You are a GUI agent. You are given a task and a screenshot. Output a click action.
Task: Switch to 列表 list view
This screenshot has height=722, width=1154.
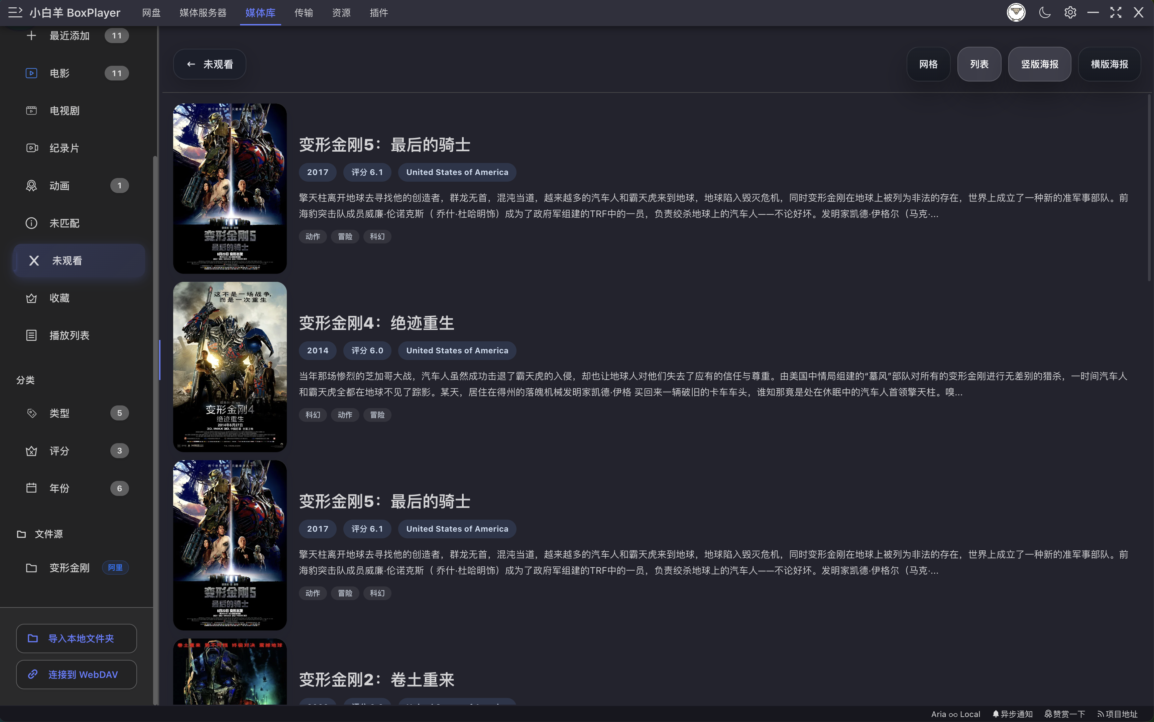click(979, 64)
